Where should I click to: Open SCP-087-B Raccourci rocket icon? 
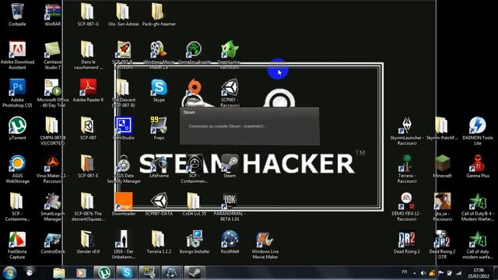(x=124, y=55)
